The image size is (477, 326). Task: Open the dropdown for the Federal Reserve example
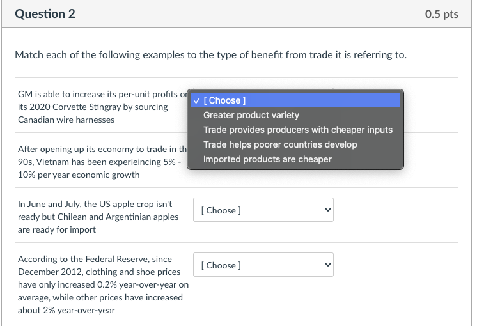point(263,265)
